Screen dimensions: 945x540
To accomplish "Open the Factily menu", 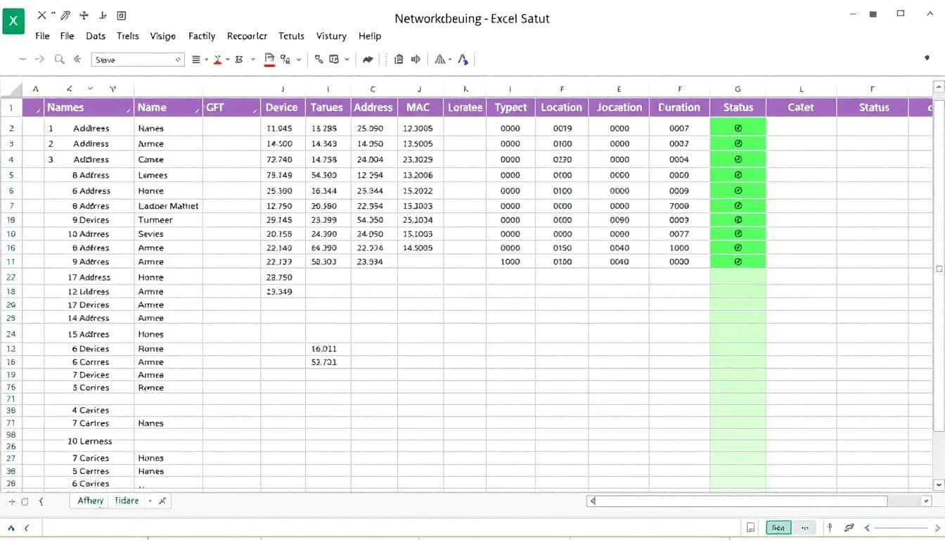I will tap(202, 36).
